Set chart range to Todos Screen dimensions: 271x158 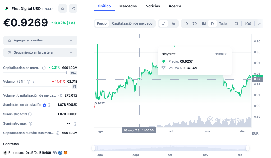(224, 24)
